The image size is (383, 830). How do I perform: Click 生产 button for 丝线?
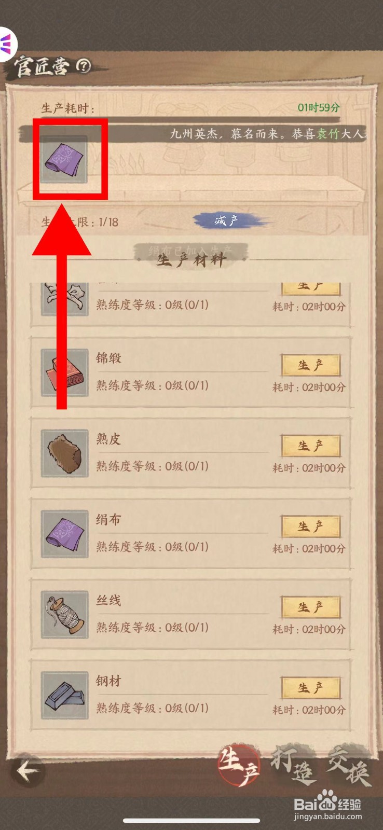311,607
